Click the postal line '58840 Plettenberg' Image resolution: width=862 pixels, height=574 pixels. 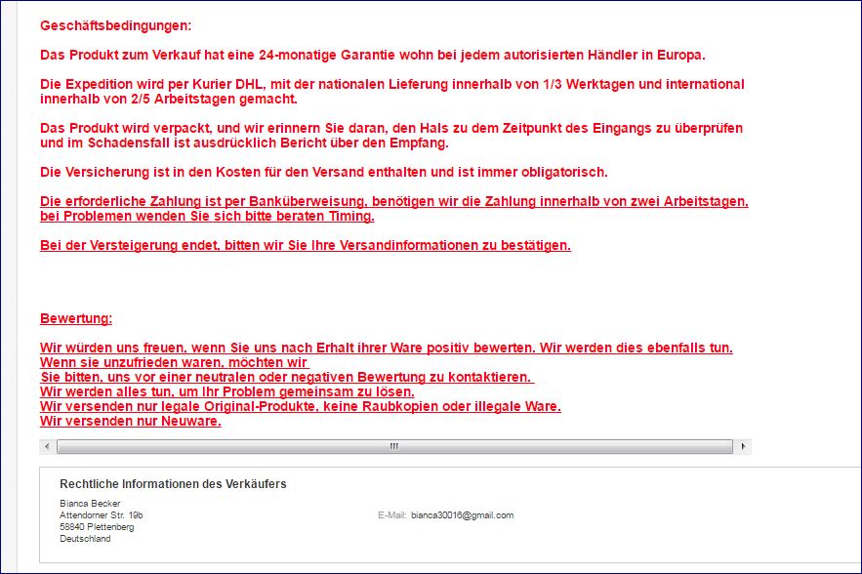pos(97,527)
